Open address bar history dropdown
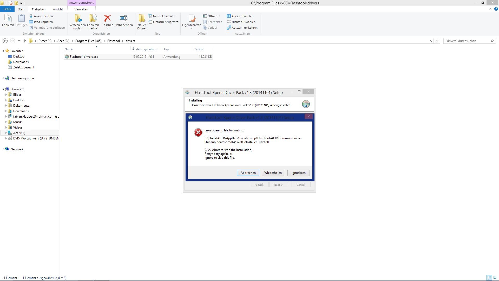 coord(431,41)
